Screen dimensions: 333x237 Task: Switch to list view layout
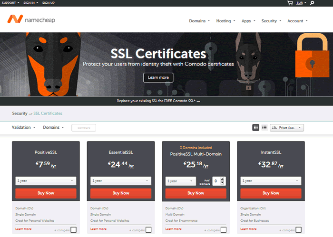point(264,127)
